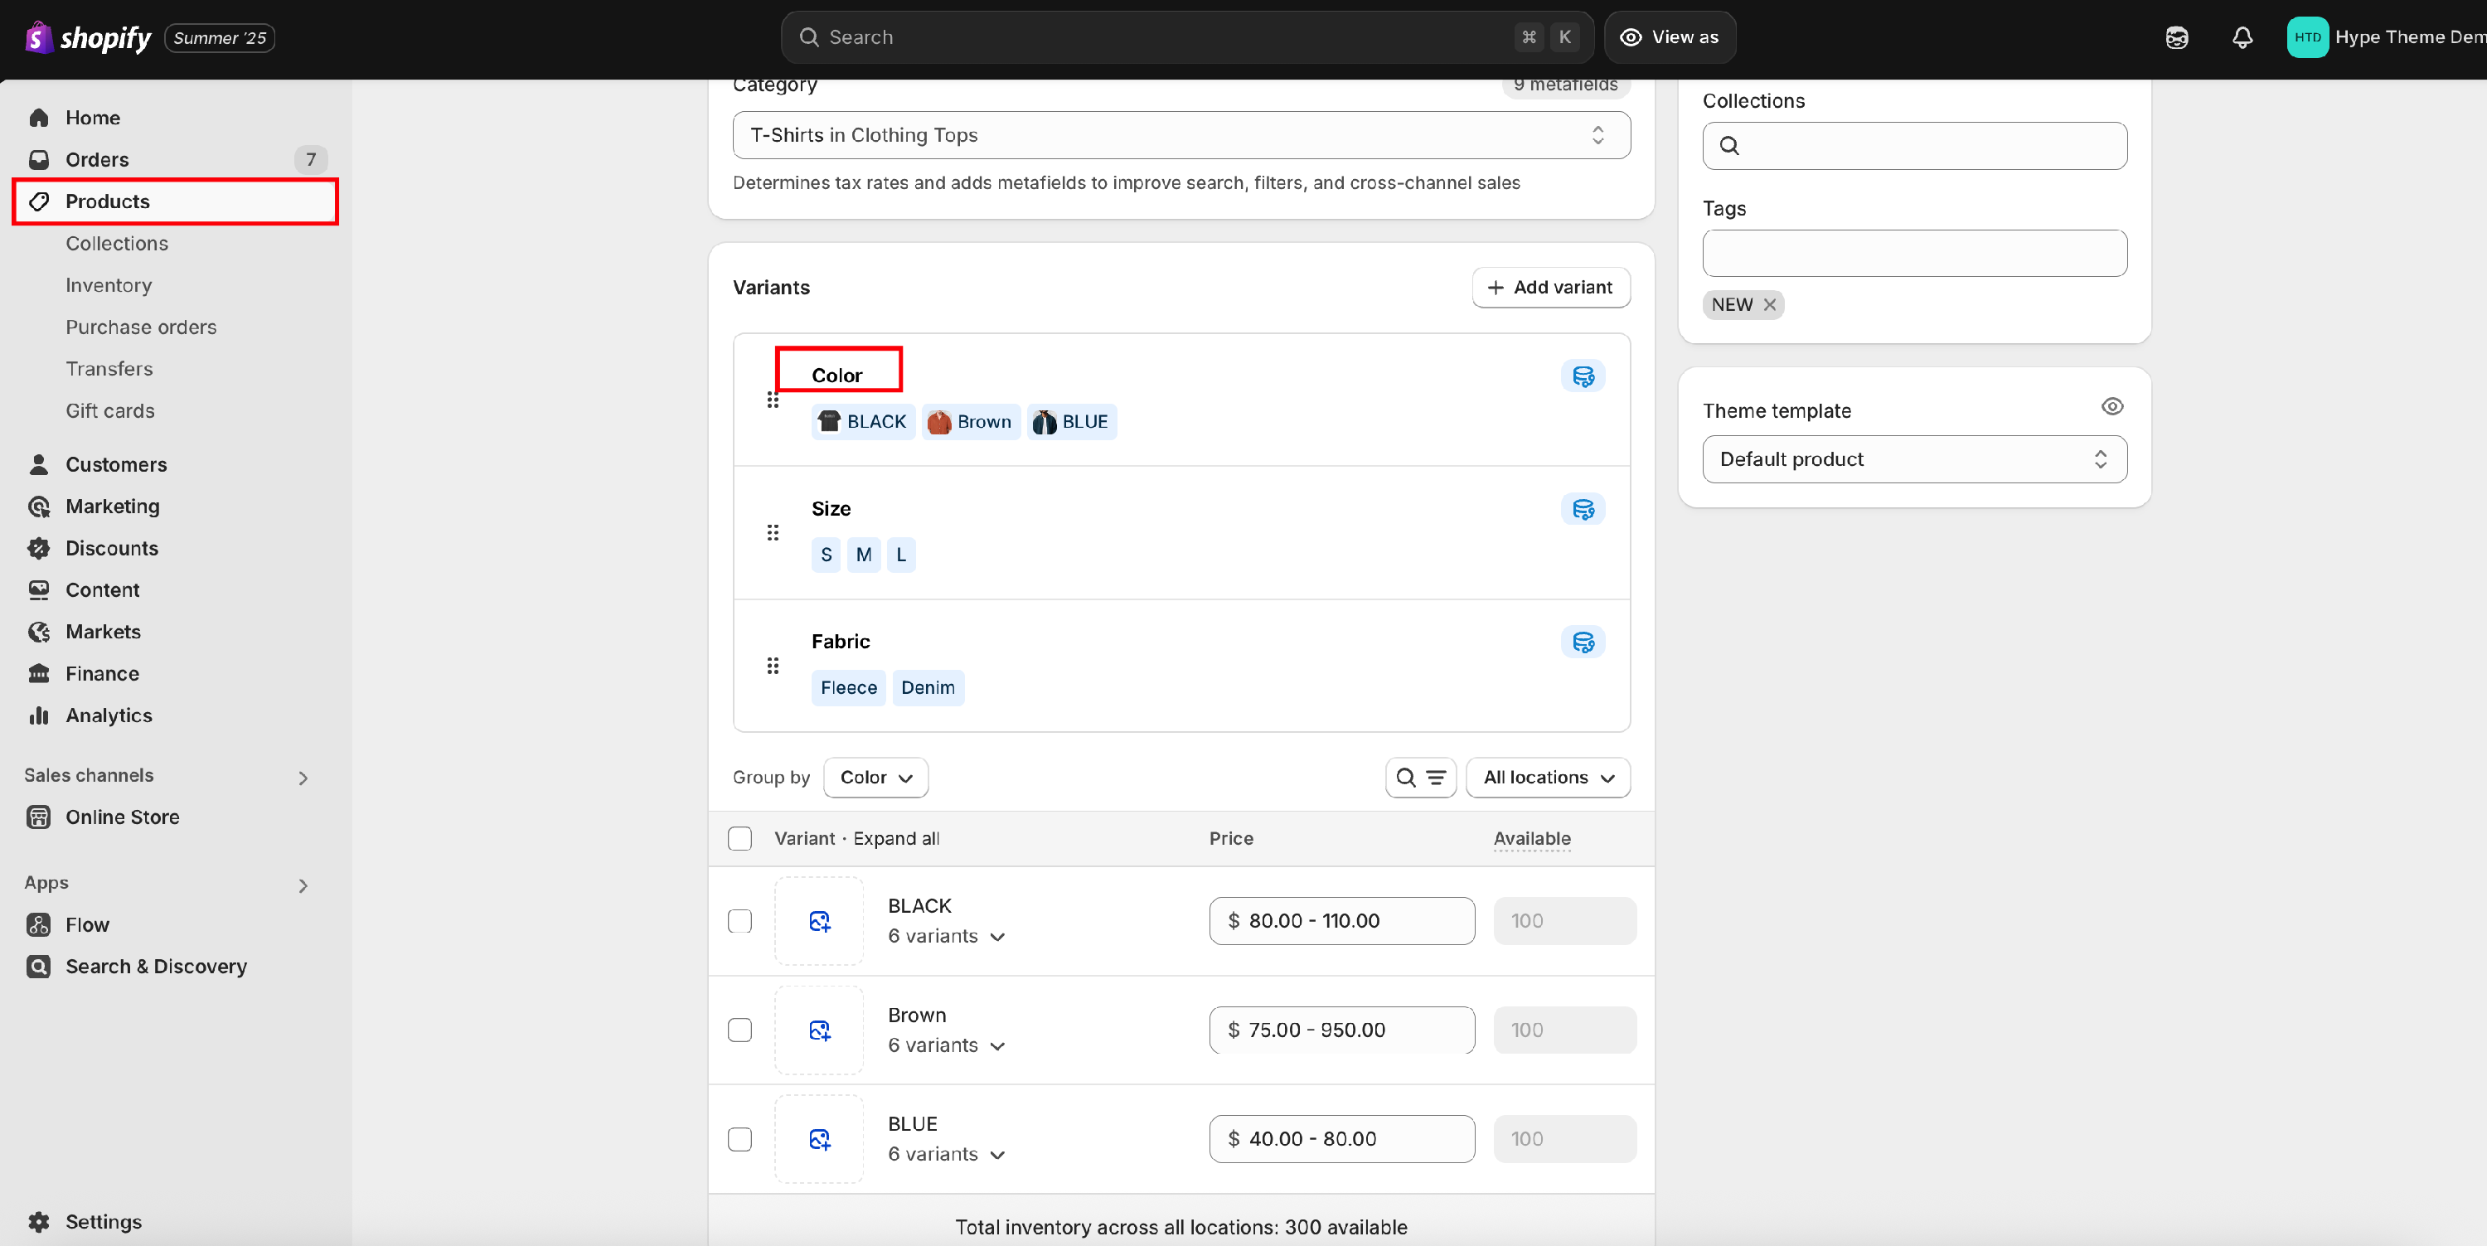Click the Content icon in sidebar
Screen dimensions: 2487x1246
coord(39,589)
